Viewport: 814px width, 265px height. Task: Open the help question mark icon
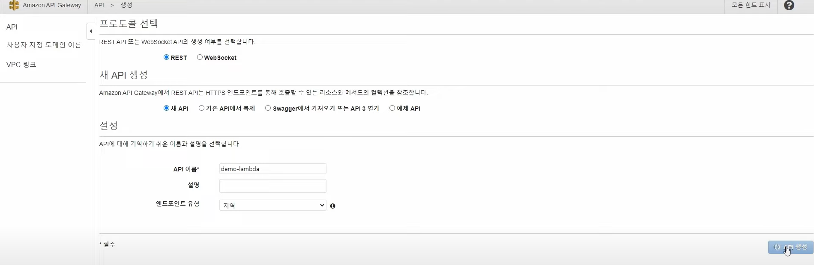pos(789,6)
